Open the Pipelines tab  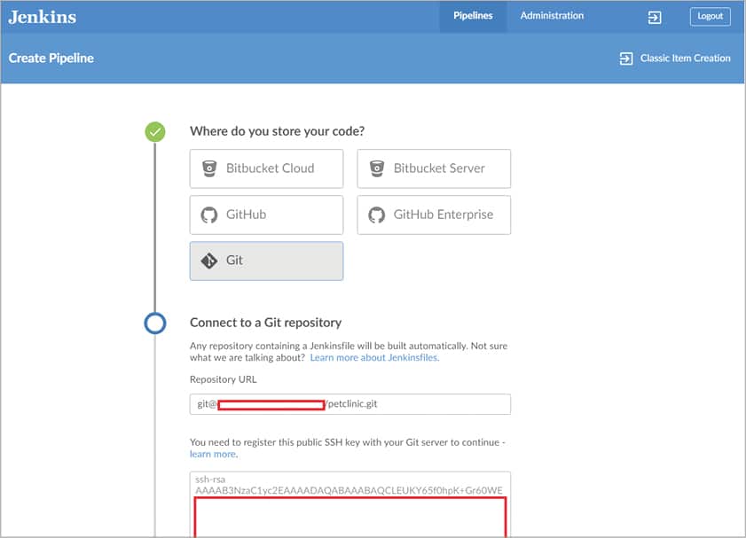[x=473, y=16]
